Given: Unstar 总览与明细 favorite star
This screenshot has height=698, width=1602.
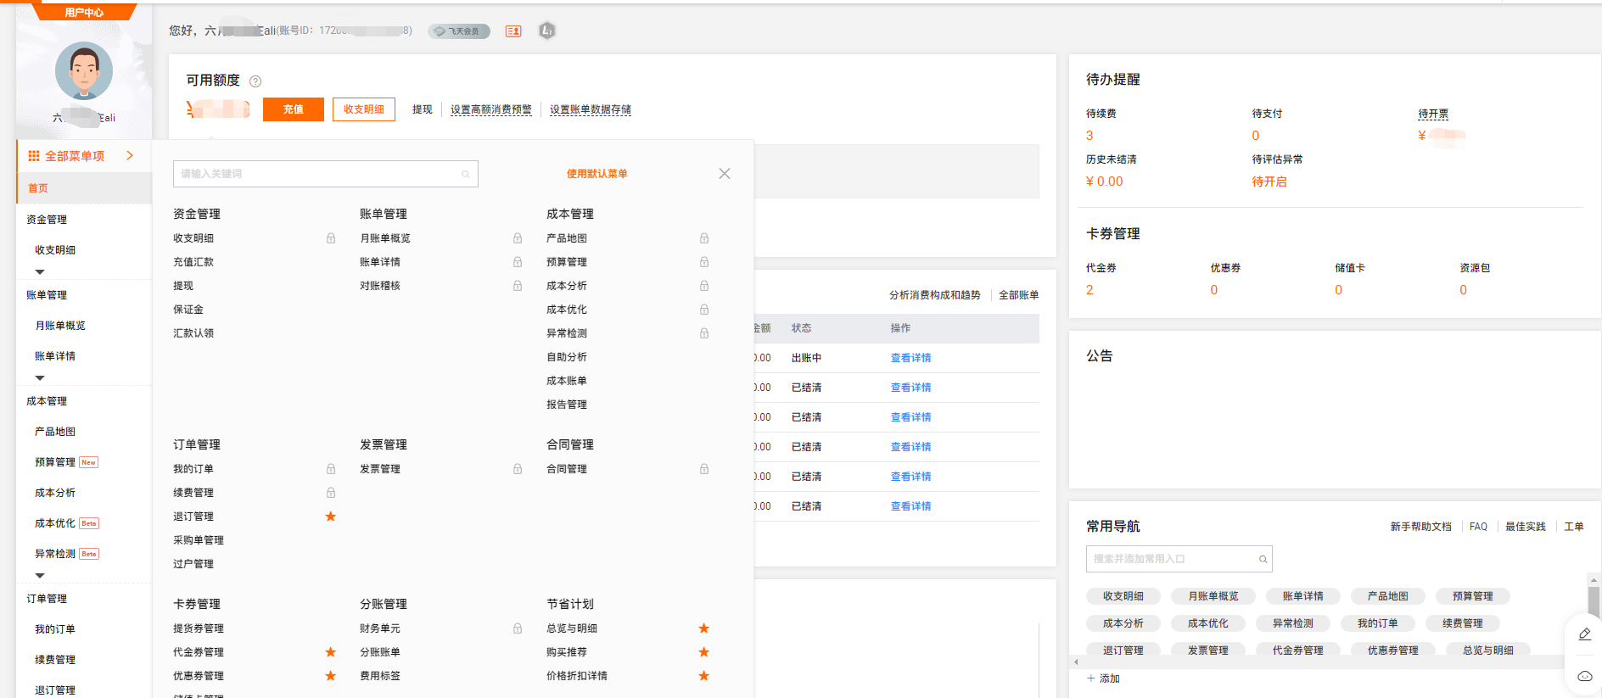Looking at the screenshot, I should tap(704, 628).
